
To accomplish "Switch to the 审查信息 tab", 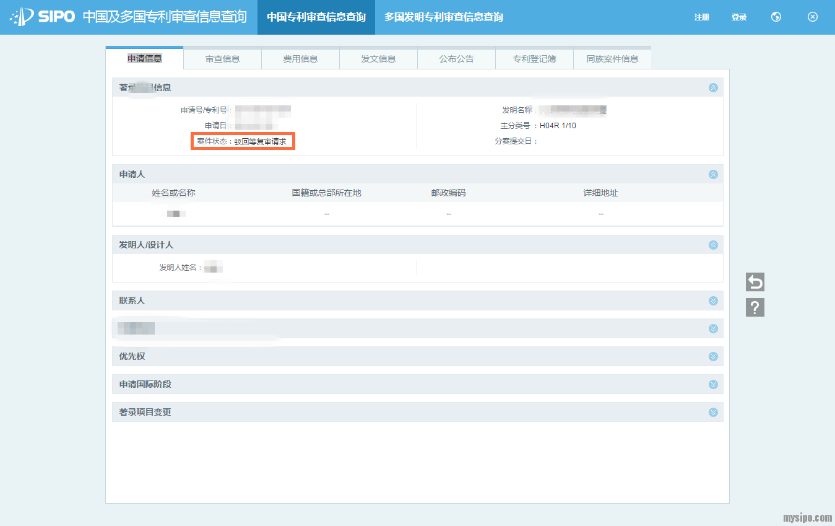I will click(223, 59).
